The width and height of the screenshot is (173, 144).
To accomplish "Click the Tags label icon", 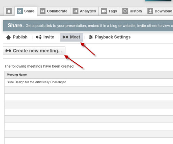I will click(104, 11).
